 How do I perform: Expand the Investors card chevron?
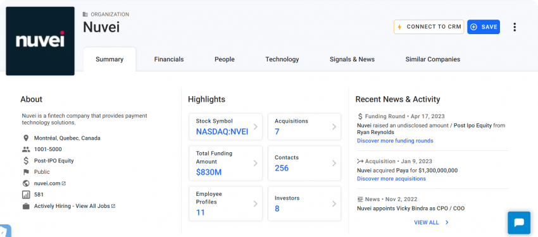334,204
